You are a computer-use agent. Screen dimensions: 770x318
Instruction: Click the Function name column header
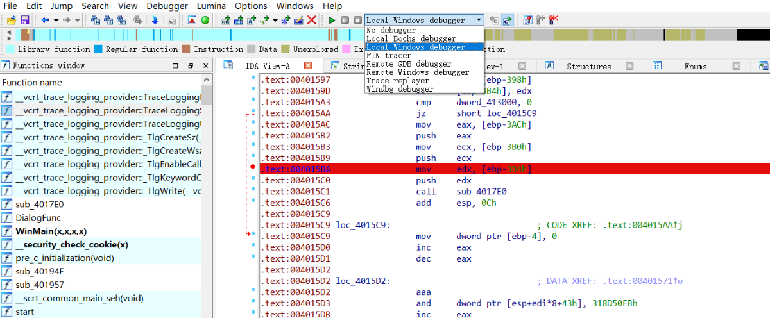101,82
